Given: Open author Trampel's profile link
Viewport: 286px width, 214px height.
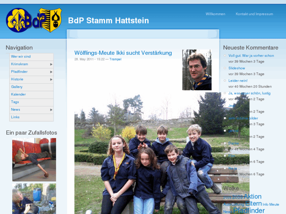Looking at the screenshot, I should [115, 59].
